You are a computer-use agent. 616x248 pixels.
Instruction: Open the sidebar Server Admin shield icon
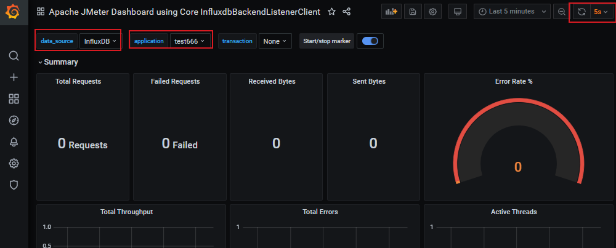pos(14,185)
